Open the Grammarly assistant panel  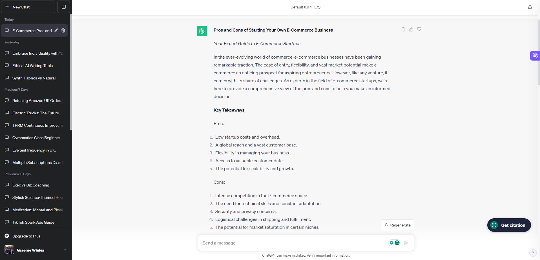click(535, 55)
